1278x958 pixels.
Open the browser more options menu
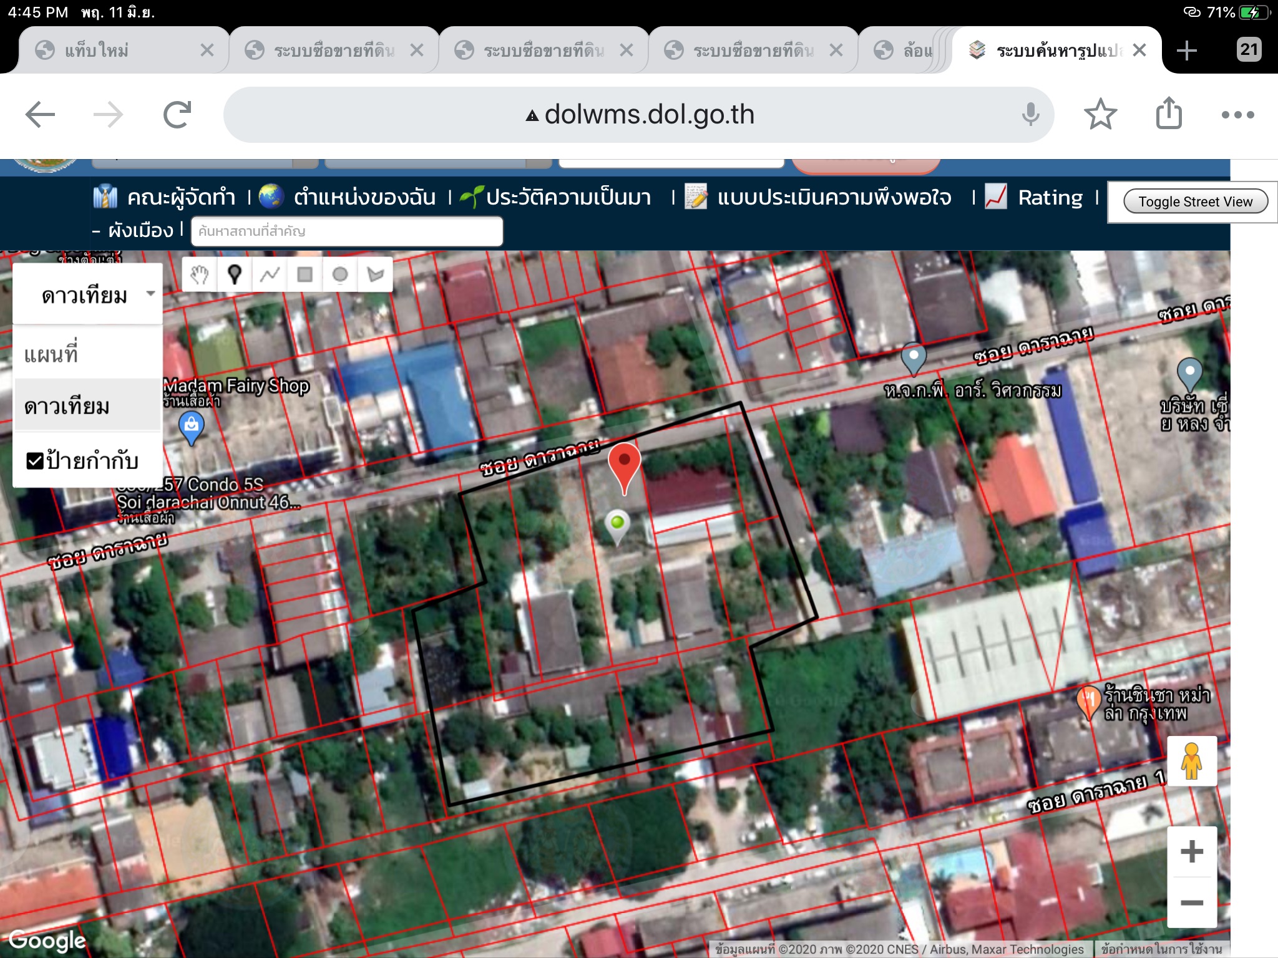pyautogui.click(x=1237, y=115)
